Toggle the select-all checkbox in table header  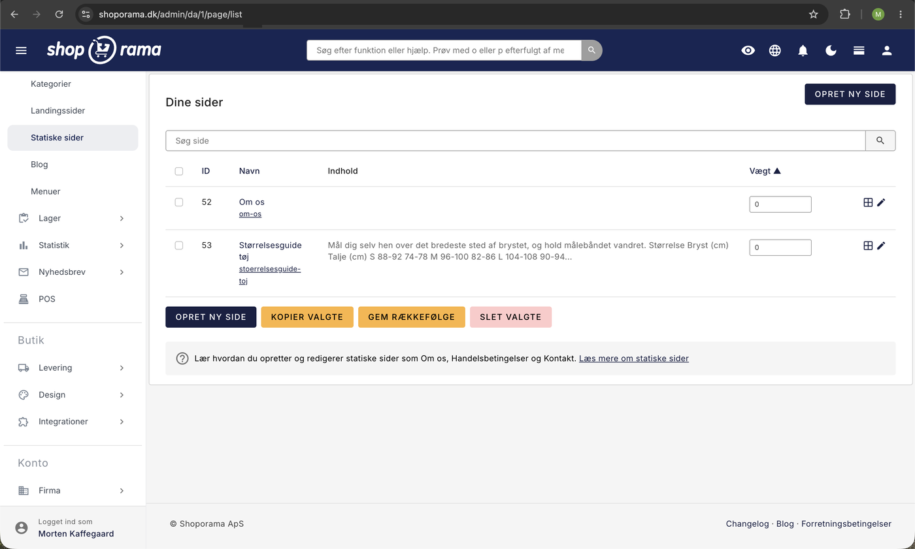[179, 171]
